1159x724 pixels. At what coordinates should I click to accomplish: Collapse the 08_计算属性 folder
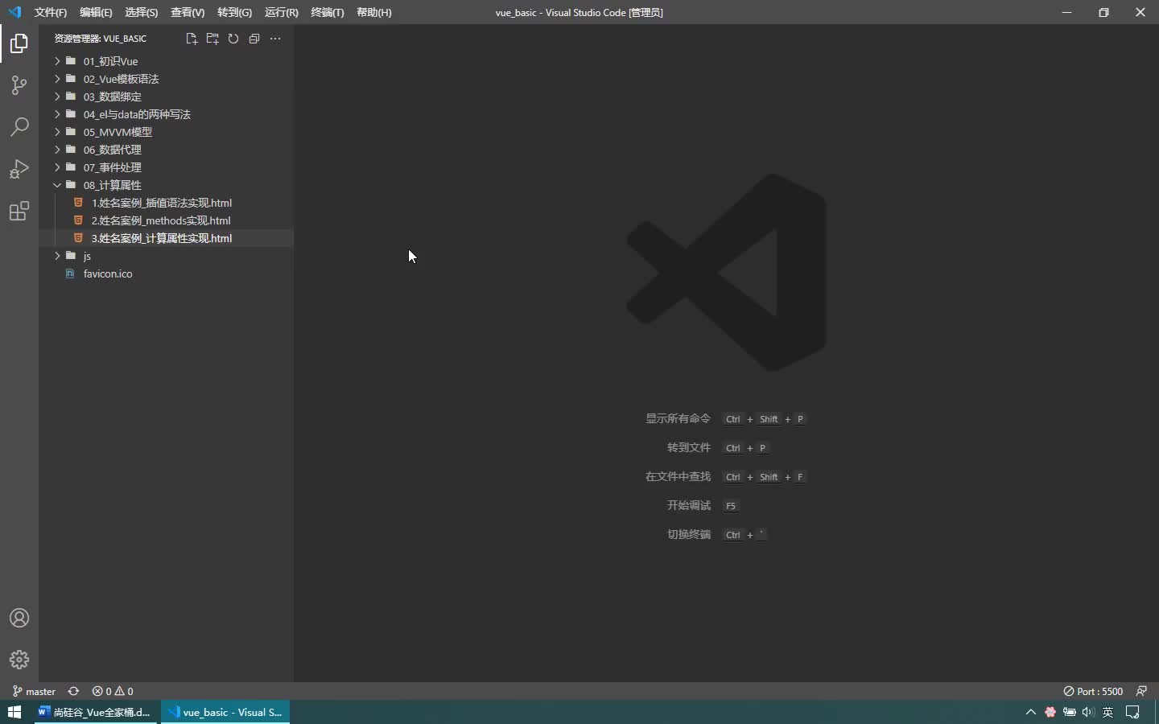point(166,185)
